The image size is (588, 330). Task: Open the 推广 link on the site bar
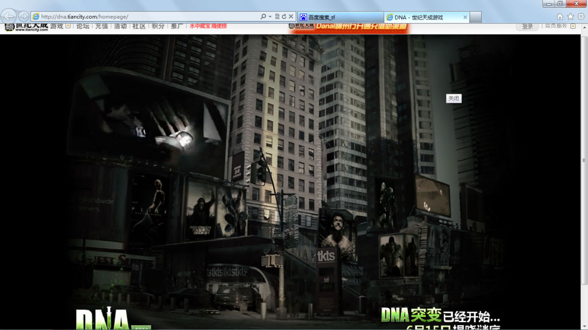pyautogui.click(x=176, y=26)
